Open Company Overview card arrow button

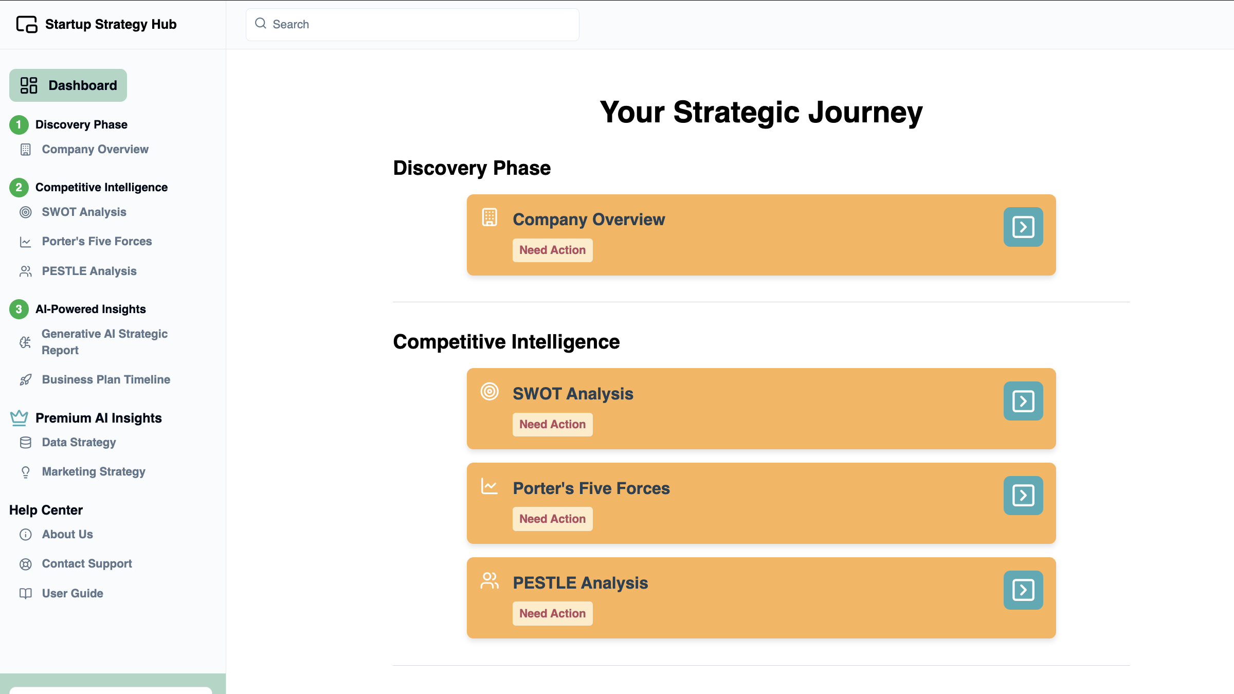click(x=1023, y=227)
